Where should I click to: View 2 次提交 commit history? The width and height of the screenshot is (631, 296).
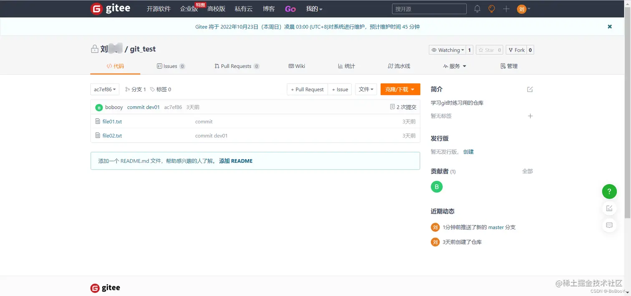click(403, 107)
